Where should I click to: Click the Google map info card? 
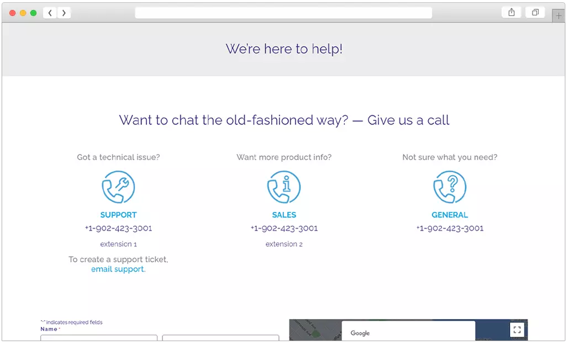pos(408,332)
